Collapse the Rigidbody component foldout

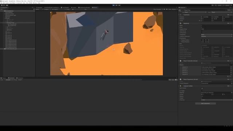tap(179, 23)
